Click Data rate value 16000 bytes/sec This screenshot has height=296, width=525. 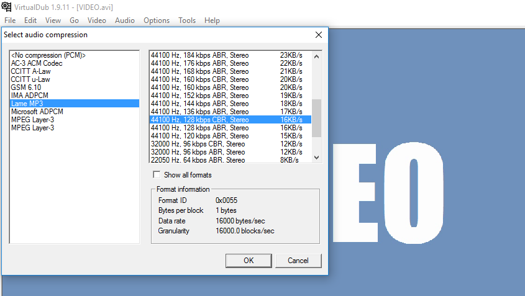pyautogui.click(x=240, y=221)
